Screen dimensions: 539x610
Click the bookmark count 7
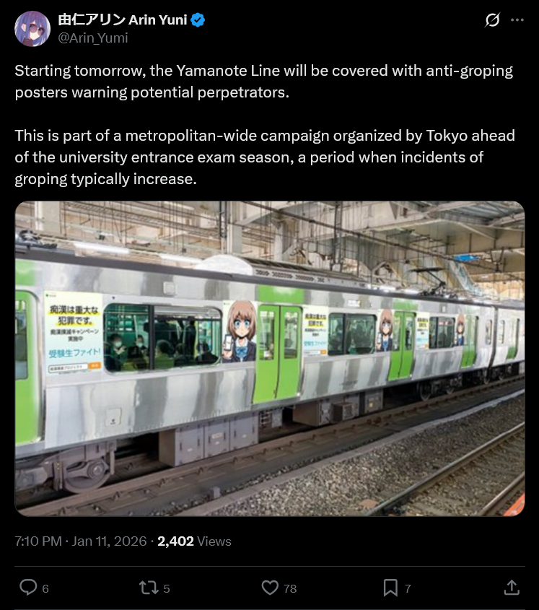tap(408, 588)
